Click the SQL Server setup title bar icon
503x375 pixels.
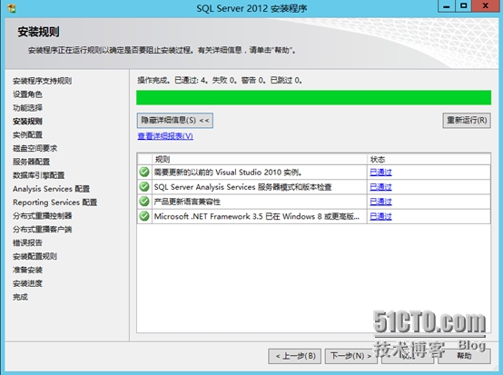click(x=12, y=8)
